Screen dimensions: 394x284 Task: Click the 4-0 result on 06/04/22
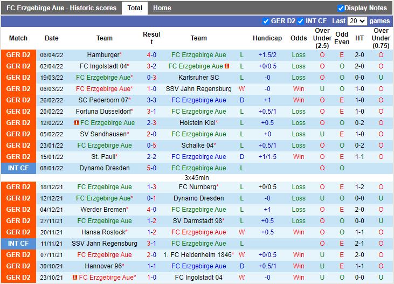coord(151,55)
